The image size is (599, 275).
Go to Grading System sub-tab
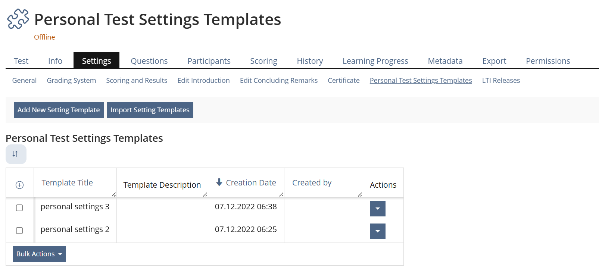coord(71,81)
